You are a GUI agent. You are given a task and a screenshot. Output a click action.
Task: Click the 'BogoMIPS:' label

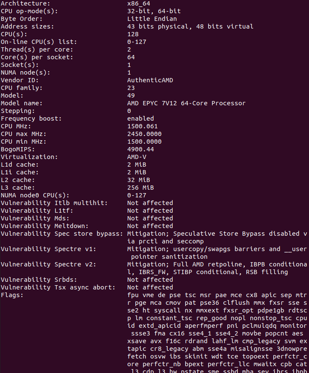click(x=18, y=149)
